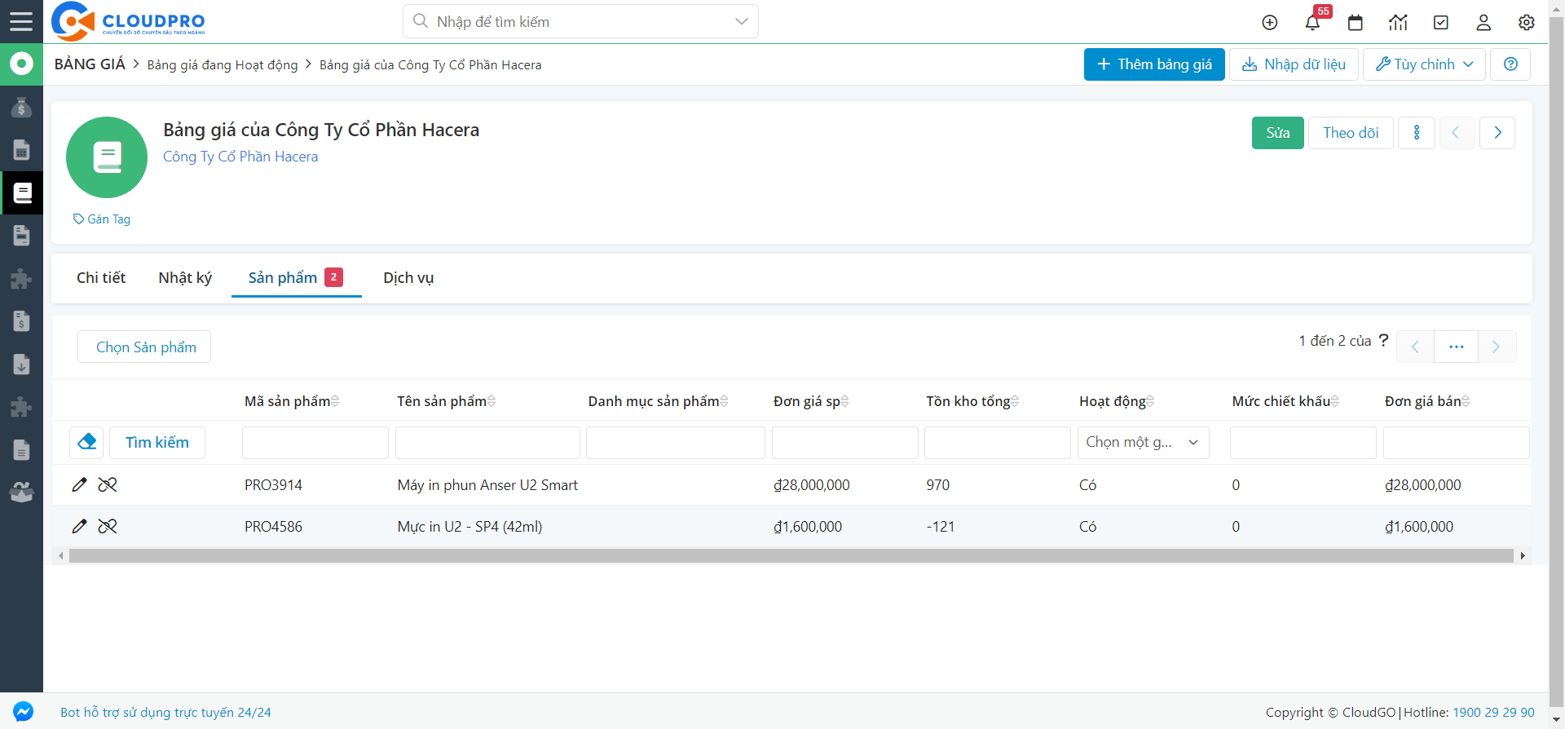Image resolution: width=1565 pixels, height=729 pixels.
Task: Open the bottom inbox tray sidebar icon
Action: click(x=21, y=493)
